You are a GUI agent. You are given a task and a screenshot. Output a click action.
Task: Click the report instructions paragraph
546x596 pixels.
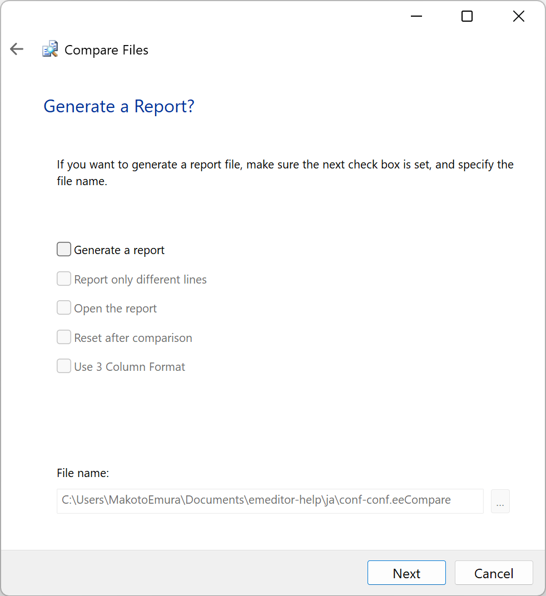point(285,173)
